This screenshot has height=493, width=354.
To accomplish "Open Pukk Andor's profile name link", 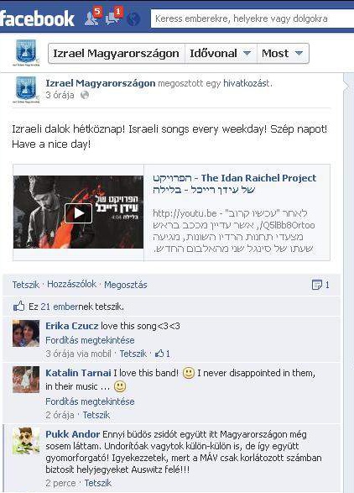I will pos(72,434).
